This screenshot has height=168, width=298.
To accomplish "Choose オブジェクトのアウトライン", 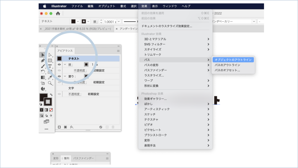I will 233,60.
